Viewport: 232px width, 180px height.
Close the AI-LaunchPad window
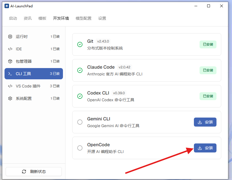pyautogui.click(x=222, y=6)
